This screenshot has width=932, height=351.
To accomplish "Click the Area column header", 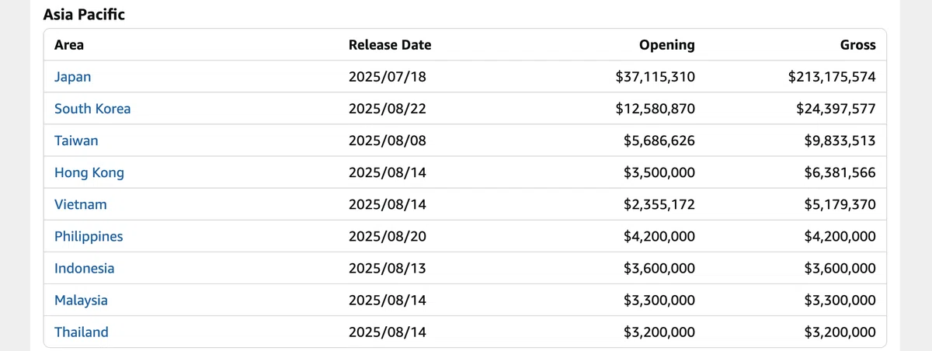I will pos(69,45).
